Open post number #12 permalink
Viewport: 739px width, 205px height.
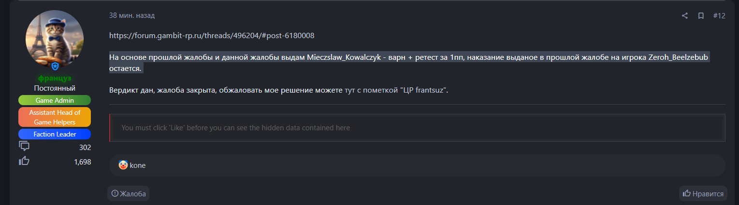(x=719, y=16)
